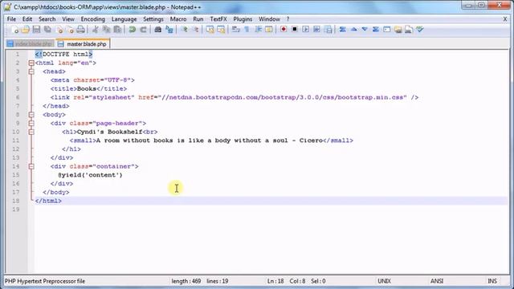The height and width of the screenshot is (289, 514).
Task: Click the User Defined Language icon
Action: pos(269,30)
